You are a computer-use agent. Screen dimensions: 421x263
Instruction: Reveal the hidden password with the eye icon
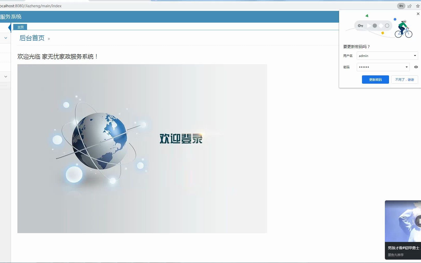click(416, 67)
